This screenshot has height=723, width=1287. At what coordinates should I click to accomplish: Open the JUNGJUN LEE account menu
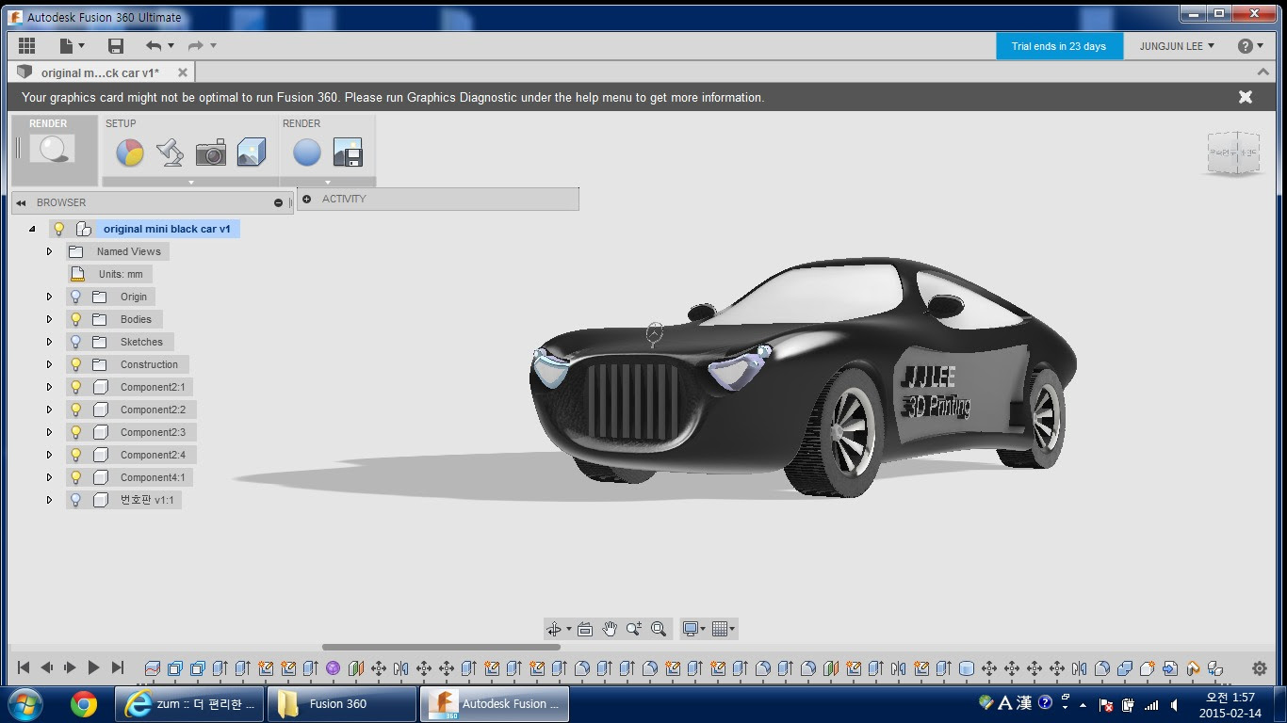(1177, 46)
